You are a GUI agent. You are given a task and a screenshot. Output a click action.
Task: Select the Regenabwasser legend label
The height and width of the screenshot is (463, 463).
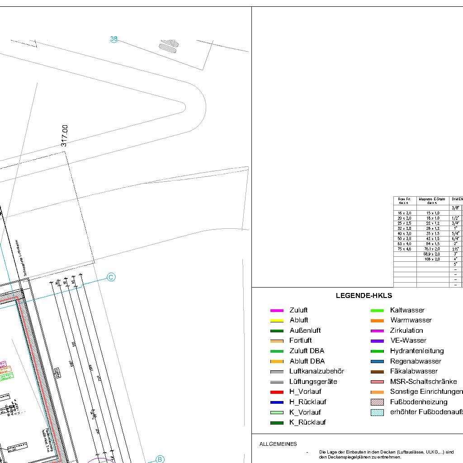coord(415,361)
